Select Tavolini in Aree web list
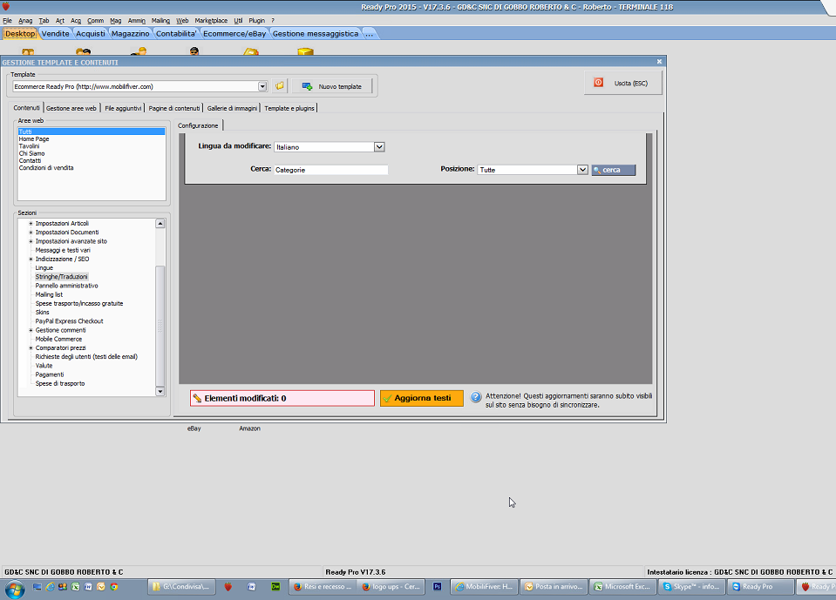 tap(29, 146)
